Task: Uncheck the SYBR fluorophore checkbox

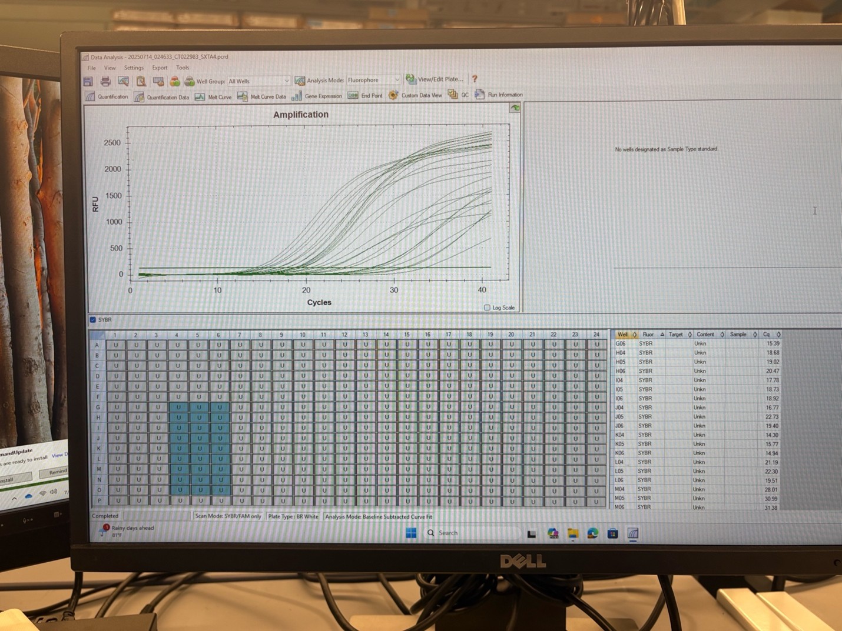Action: point(93,320)
